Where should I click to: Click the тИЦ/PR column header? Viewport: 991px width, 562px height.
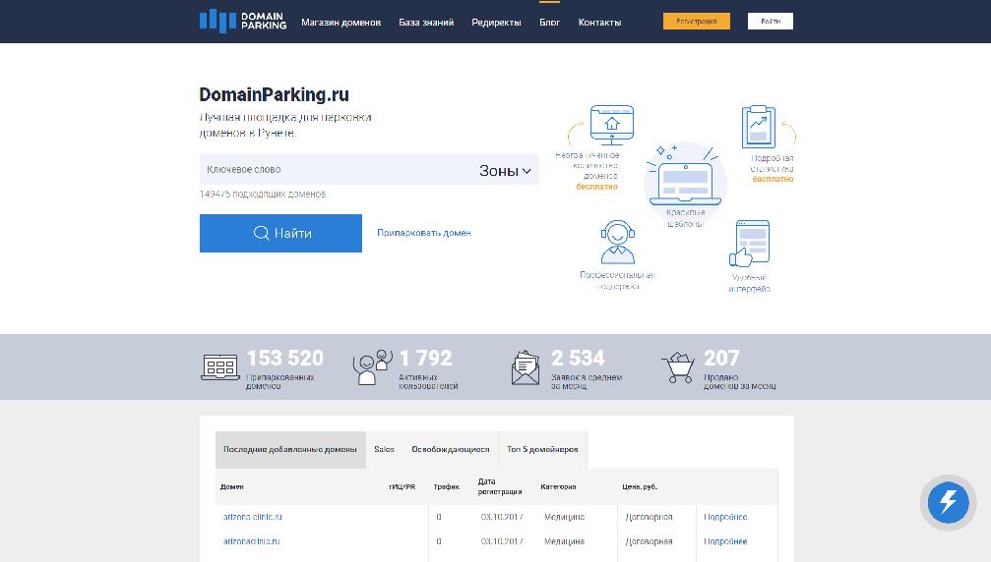click(x=402, y=487)
